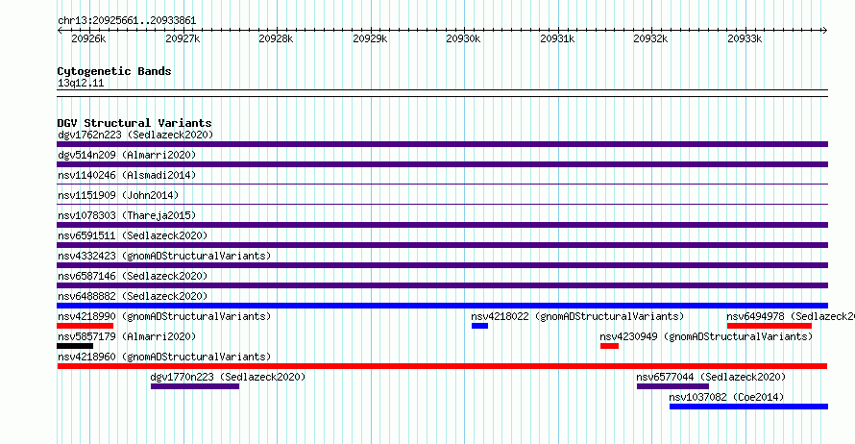Click the purple bar under dgv1770n223
This screenshot has height=444, width=855.
point(195,386)
